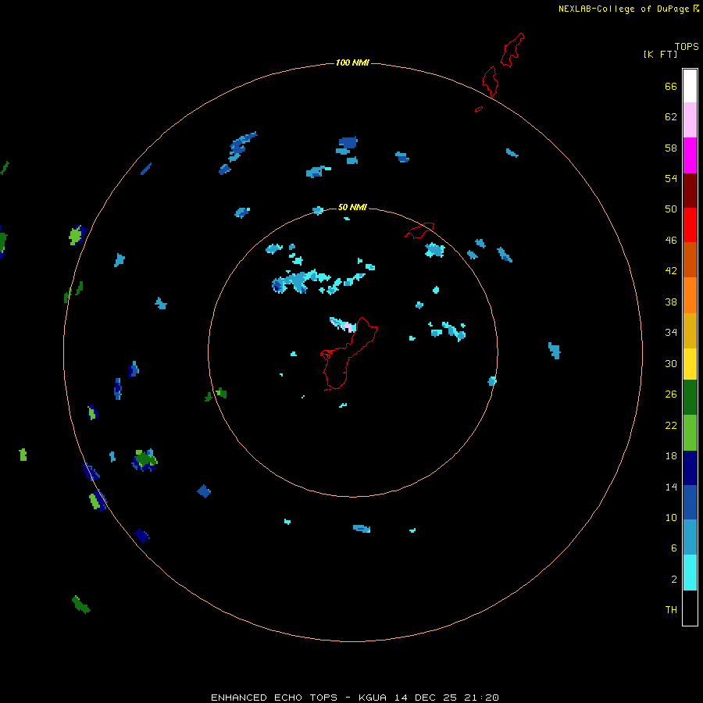Viewport: 703px width, 703px height.
Task: Click the [K FT] units label
Action: click(x=660, y=54)
